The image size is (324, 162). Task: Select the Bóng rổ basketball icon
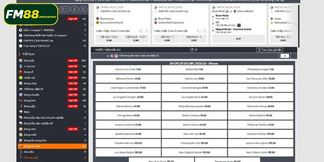click(x=21, y=72)
